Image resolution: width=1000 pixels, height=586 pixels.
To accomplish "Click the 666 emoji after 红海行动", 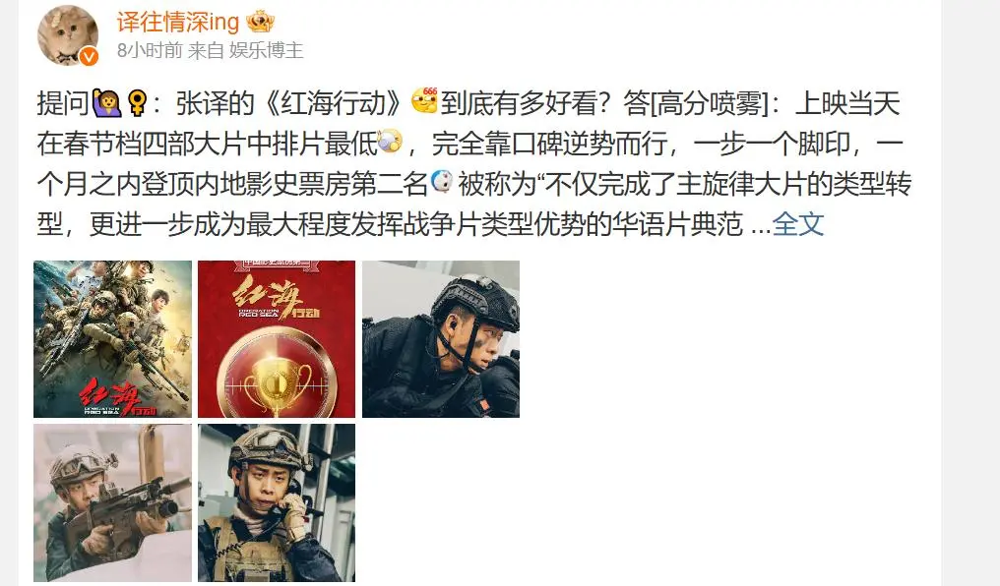I will point(424,100).
